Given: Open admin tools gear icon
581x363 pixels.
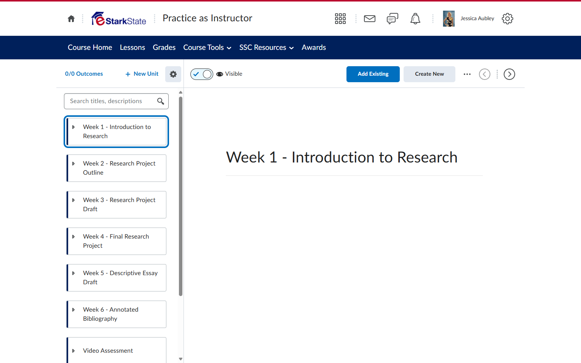Looking at the screenshot, I should 508,19.
